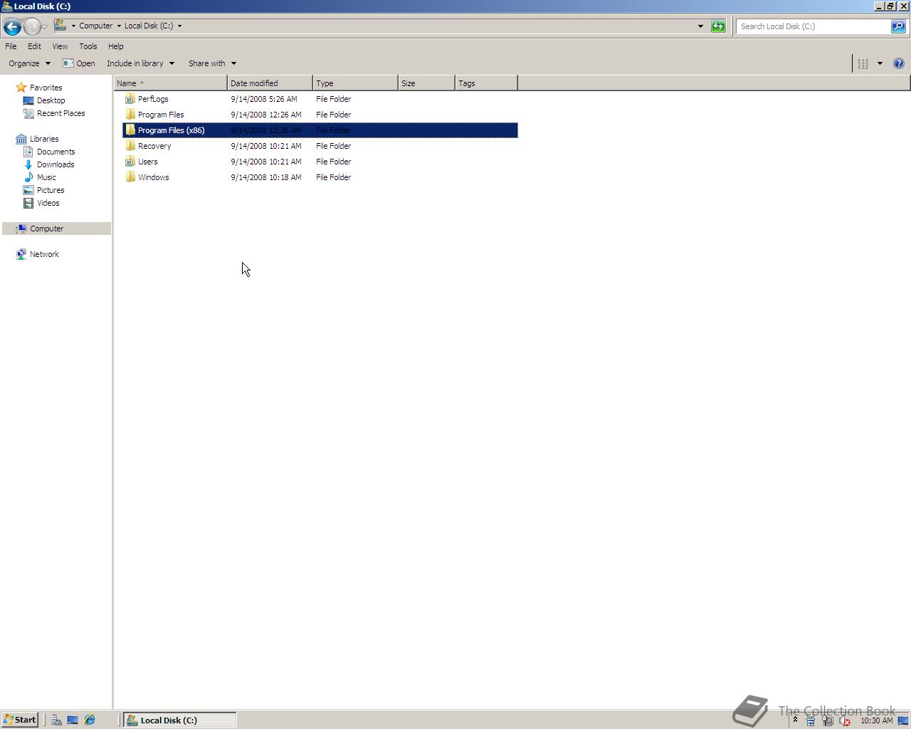Click the Show desktop tray icon
Viewport: 911px width, 729px height.
click(x=903, y=720)
